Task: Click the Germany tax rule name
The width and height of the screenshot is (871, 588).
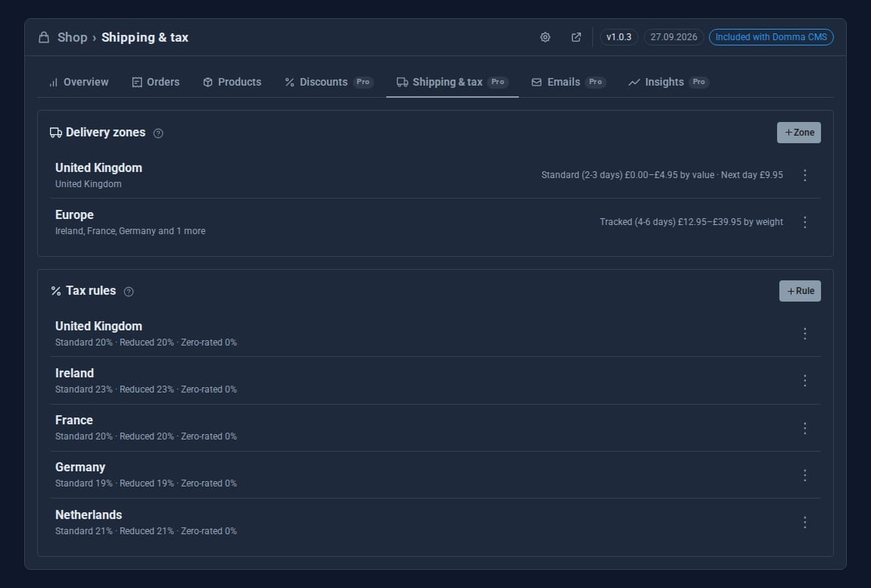Action: pos(80,468)
